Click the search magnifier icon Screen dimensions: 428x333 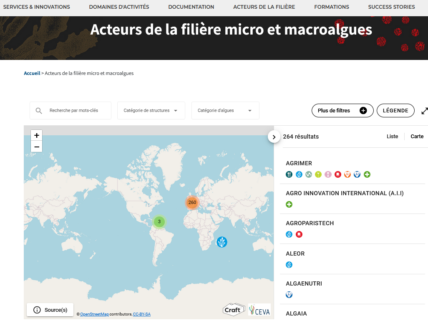[39, 111]
